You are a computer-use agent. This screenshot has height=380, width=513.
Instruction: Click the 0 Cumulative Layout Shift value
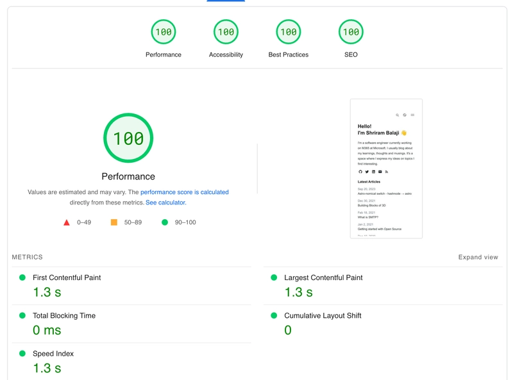coord(288,330)
